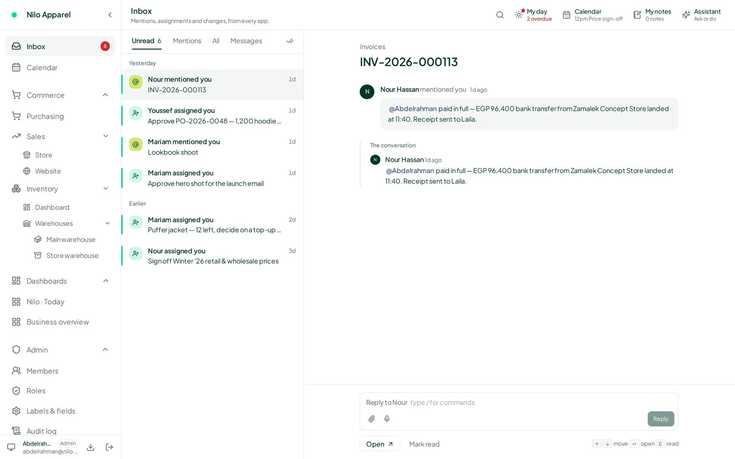735x459 pixels.
Task: Open My day with 2 overdue
Action: point(533,15)
